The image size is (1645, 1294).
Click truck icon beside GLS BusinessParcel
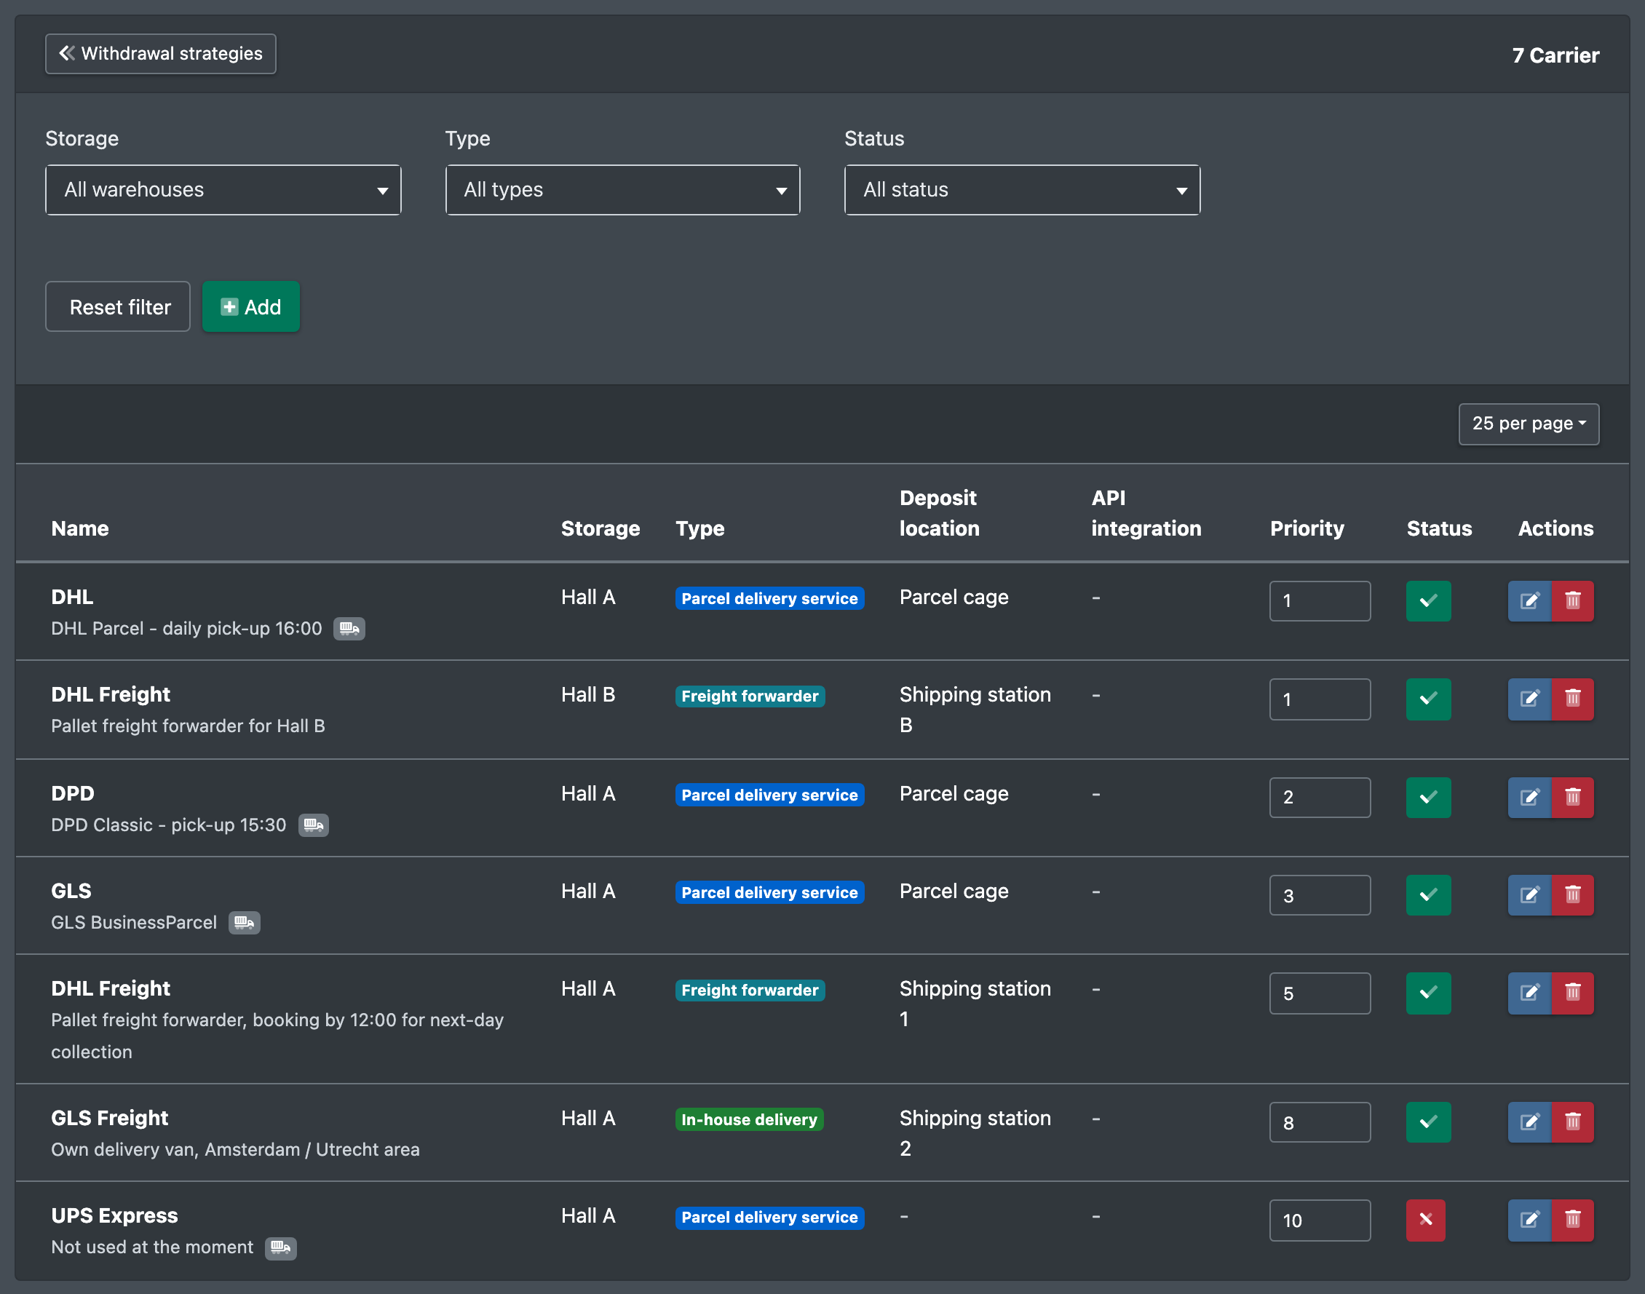(244, 922)
